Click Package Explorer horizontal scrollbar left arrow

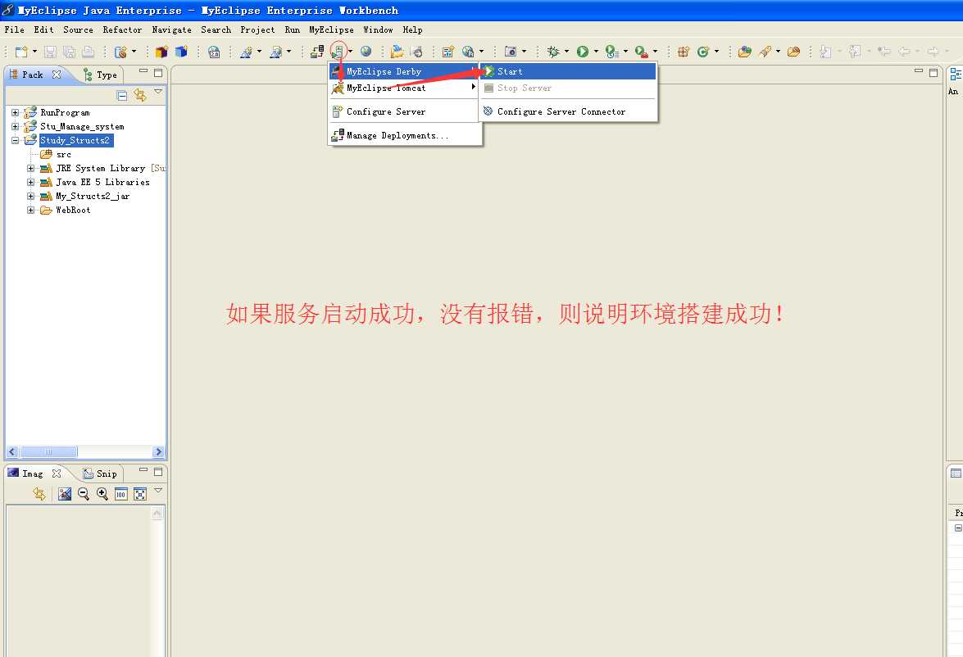[x=11, y=452]
